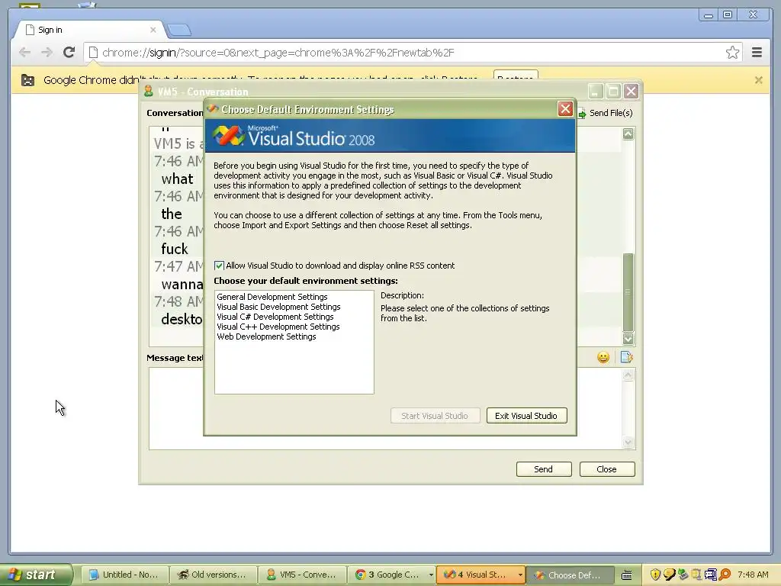The image size is (781, 586).
Task: Expand the Visual Studio taskbar group
Action: pos(520,575)
